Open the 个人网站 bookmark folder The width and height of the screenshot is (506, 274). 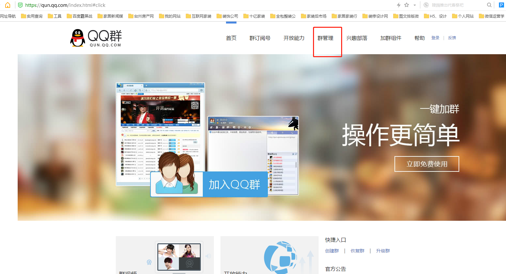[463, 16]
